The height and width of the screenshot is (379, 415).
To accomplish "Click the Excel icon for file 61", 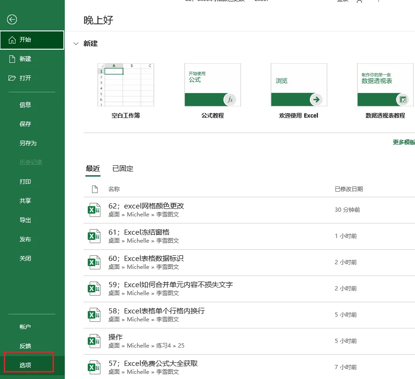I will (94, 236).
